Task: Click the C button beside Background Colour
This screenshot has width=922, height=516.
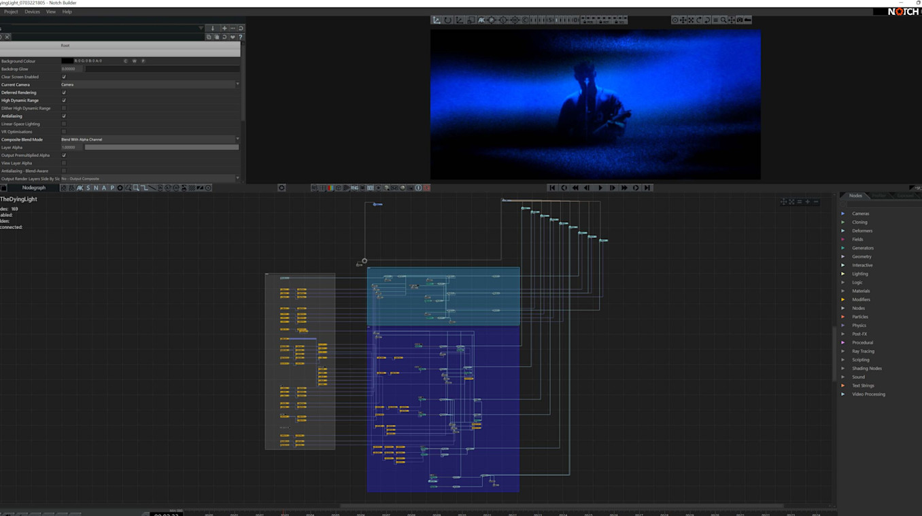Action: pyautogui.click(x=126, y=61)
